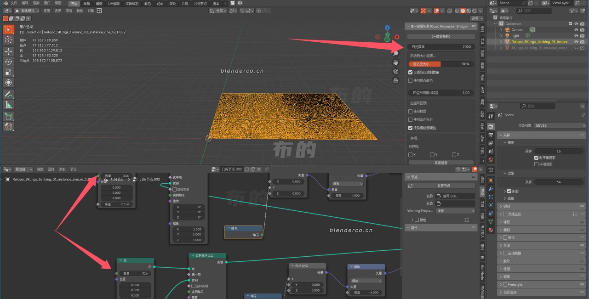Click the 【一键重拓扑】 button

441,36
